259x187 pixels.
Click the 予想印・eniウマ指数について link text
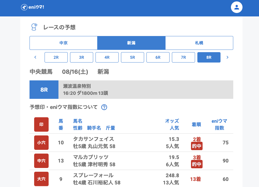[64, 107]
